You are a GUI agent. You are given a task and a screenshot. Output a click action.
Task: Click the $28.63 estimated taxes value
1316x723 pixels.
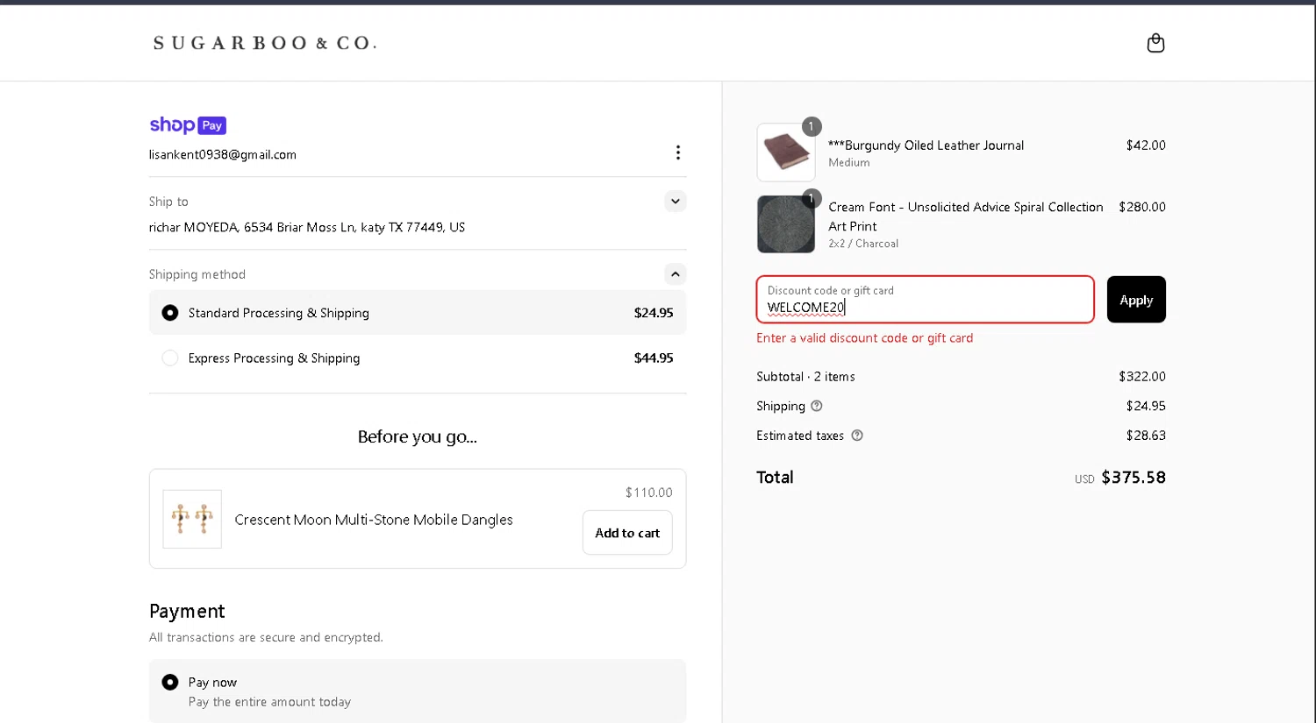(x=1146, y=436)
